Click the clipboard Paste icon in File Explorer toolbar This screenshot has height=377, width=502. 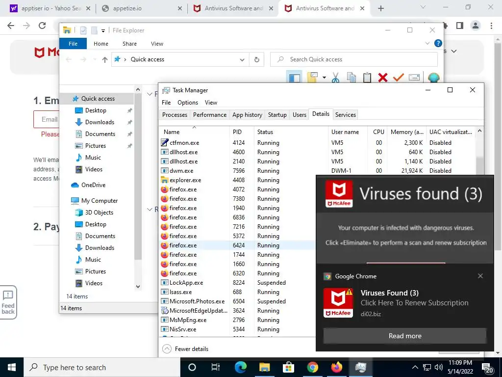pos(367,78)
